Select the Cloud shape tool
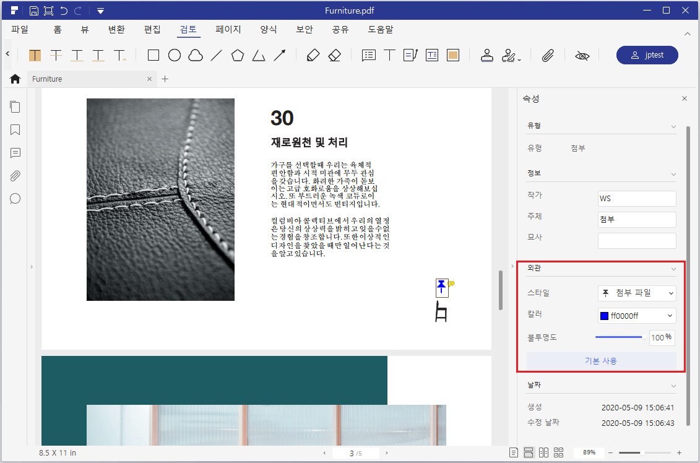The height and width of the screenshot is (463, 700). [x=196, y=55]
